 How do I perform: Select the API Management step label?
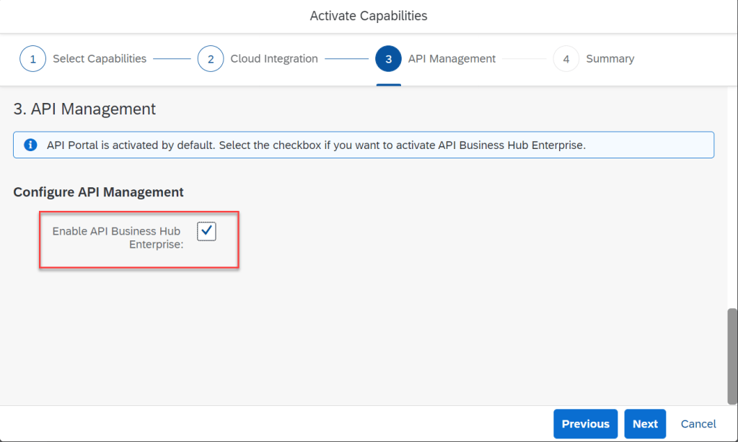pyautogui.click(x=452, y=59)
